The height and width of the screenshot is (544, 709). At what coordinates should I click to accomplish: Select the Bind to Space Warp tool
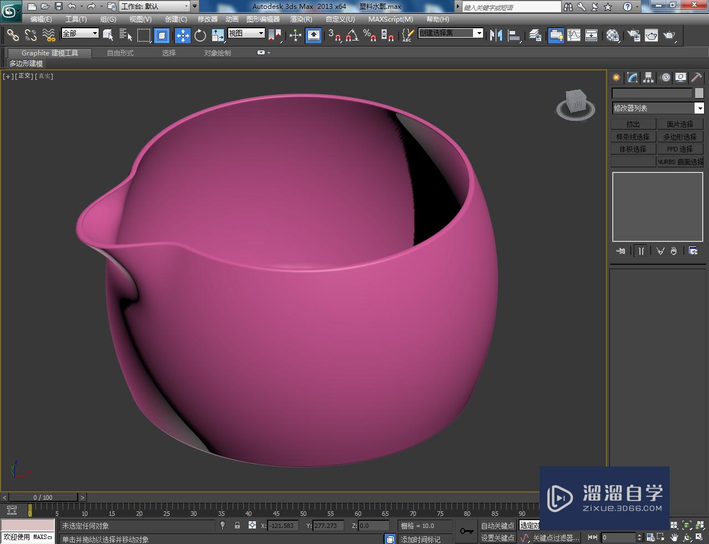point(49,35)
